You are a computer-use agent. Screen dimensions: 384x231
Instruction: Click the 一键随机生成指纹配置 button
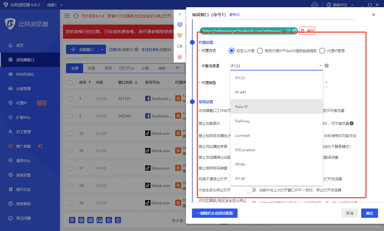215,213
